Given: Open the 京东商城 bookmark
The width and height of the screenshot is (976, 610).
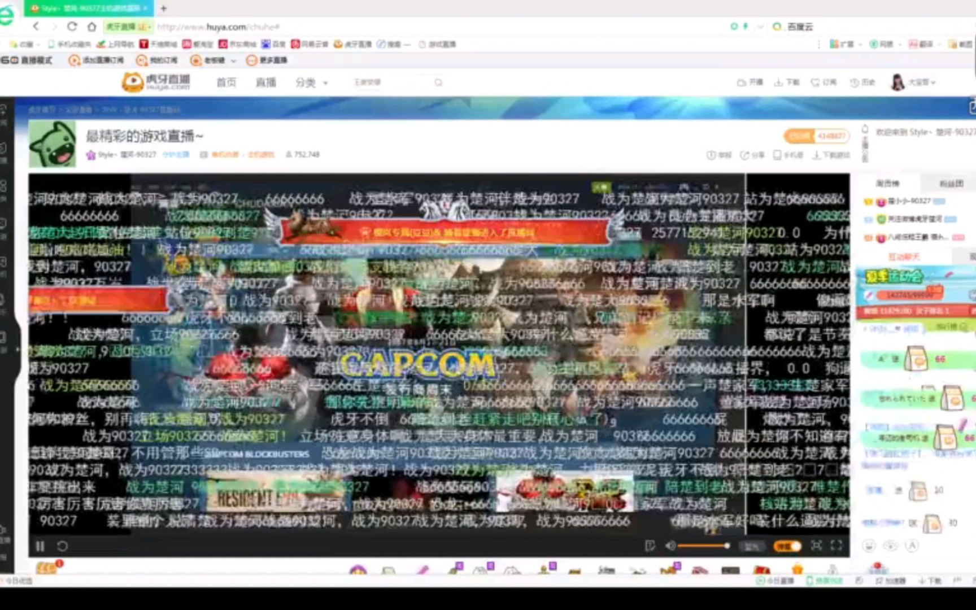Looking at the screenshot, I should [238, 44].
